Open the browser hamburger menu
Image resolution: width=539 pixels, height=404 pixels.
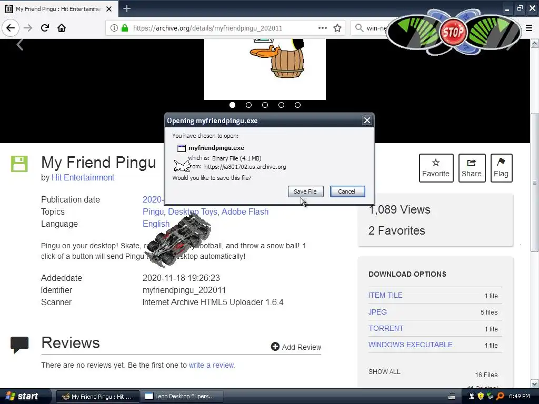coord(529,28)
